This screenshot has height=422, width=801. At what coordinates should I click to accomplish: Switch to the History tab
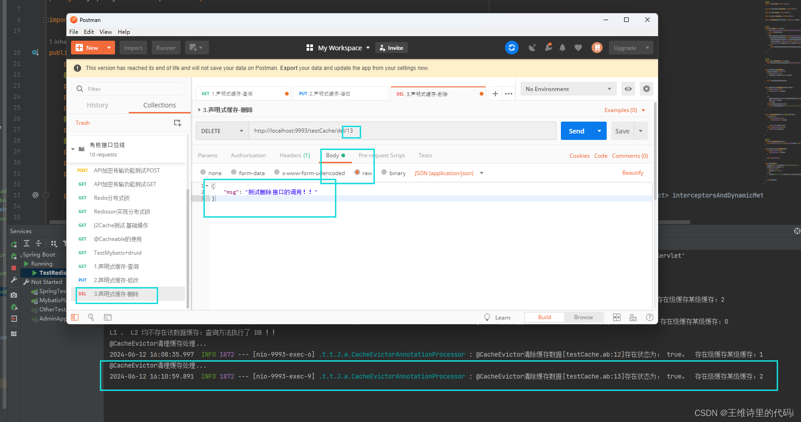point(98,105)
